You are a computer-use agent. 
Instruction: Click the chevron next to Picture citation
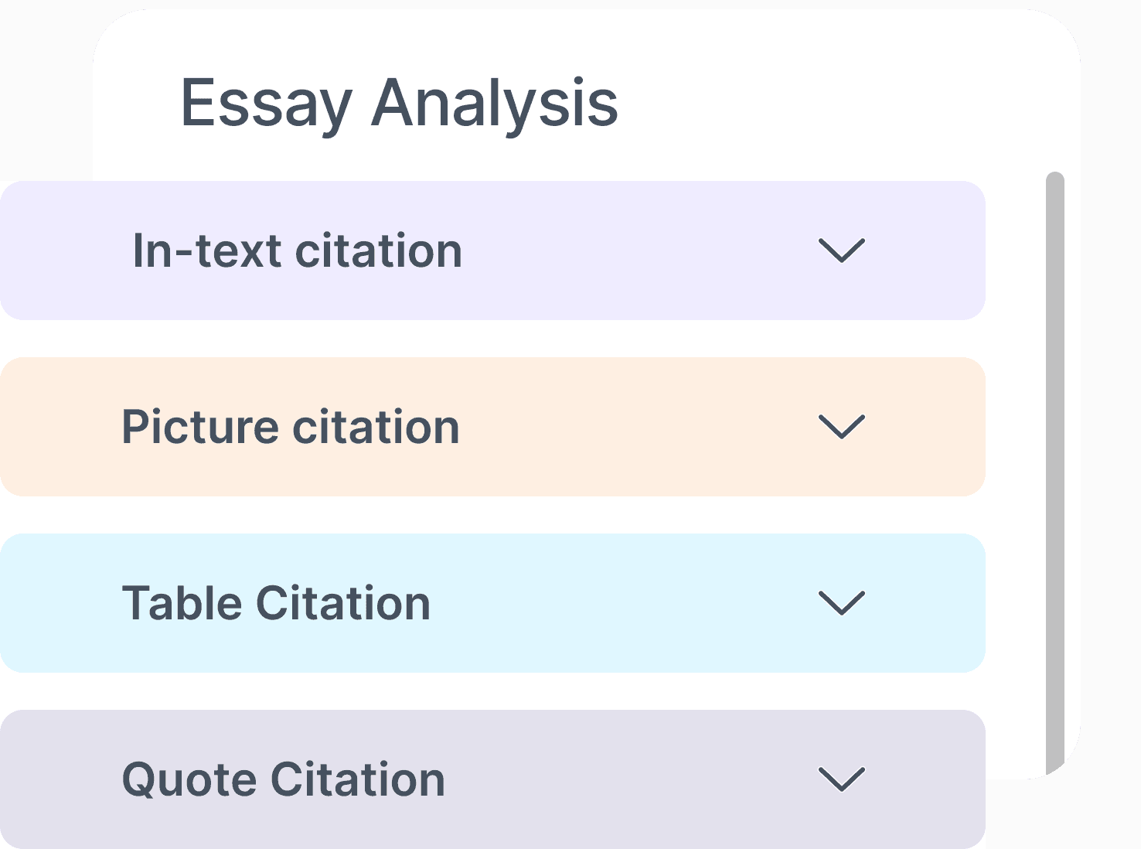pos(841,427)
